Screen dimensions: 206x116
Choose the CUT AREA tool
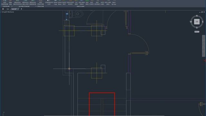76,3
